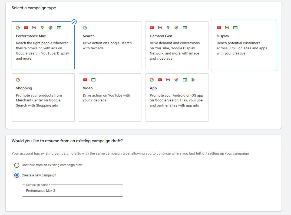Click Display network icon in Video card
Image resolution: width=291 pixels, height=215 pixels.
[x=93, y=80]
